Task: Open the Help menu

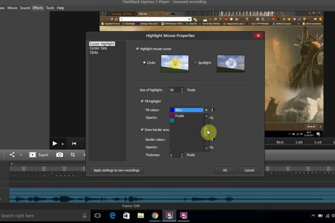Action: [x=60, y=8]
